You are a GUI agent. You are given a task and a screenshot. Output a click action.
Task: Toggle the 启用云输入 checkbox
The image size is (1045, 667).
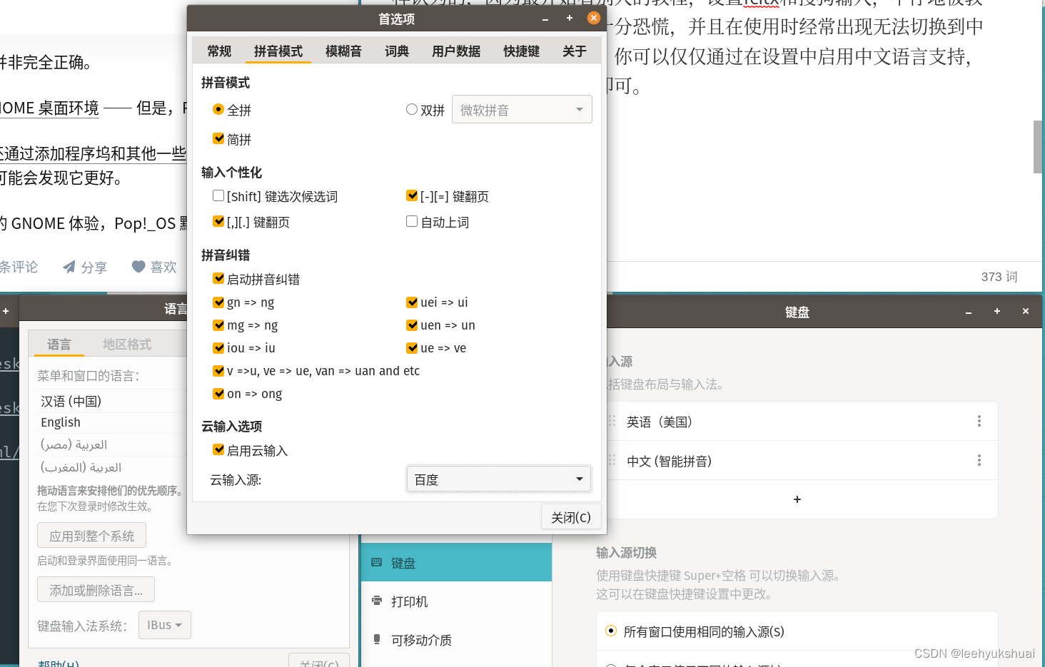pos(218,449)
